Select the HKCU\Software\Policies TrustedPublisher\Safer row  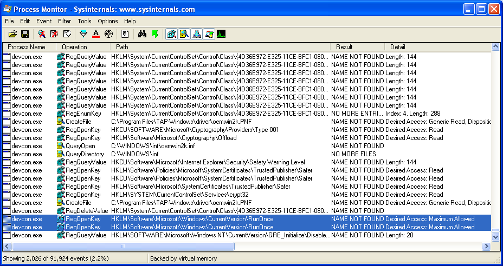[x=247, y=178]
